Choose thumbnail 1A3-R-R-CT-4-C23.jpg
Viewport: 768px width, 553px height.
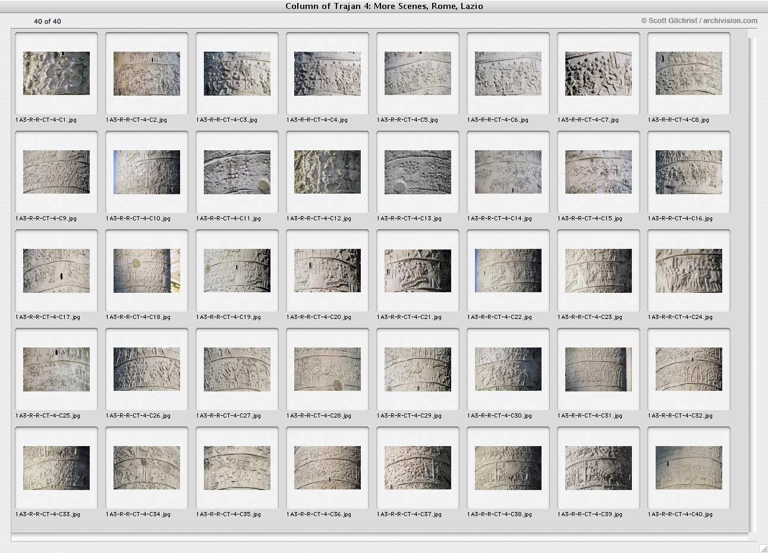click(x=599, y=270)
